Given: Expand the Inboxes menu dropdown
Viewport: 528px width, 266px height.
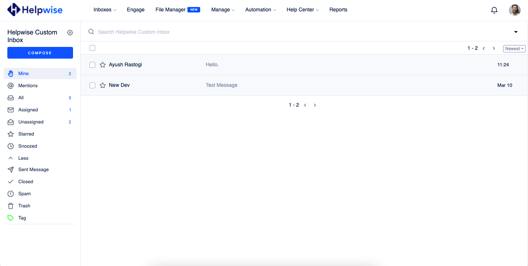Looking at the screenshot, I should pyautogui.click(x=104, y=10).
